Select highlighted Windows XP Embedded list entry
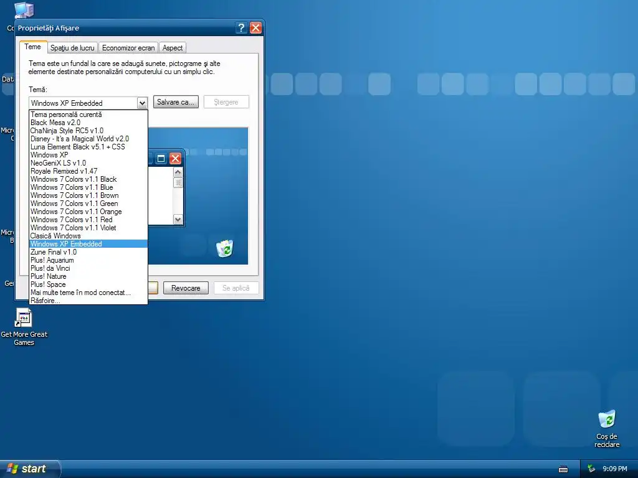This screenshot has width=638, height=478. 88,244
